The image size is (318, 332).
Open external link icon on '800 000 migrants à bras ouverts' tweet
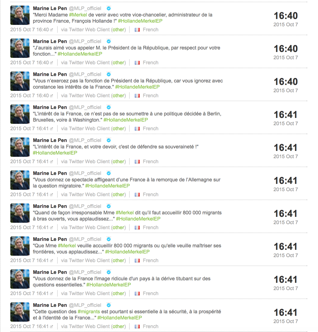pyautogui.click(x=51, y=227)
